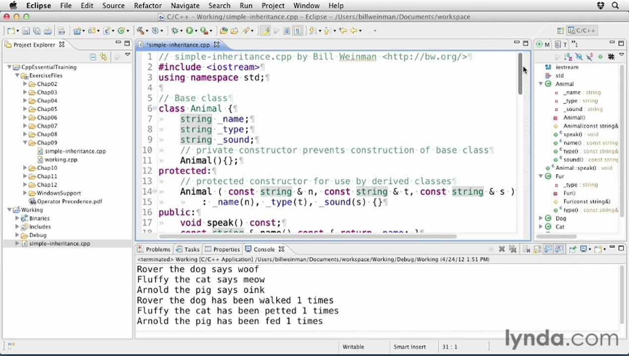Click the Print toolbar icon
This screenshot has height=356, width=629.
pos(48,31)
